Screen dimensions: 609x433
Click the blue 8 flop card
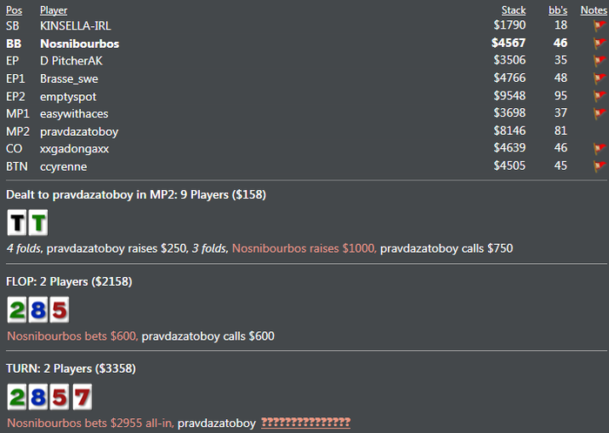tap(38, 309)
